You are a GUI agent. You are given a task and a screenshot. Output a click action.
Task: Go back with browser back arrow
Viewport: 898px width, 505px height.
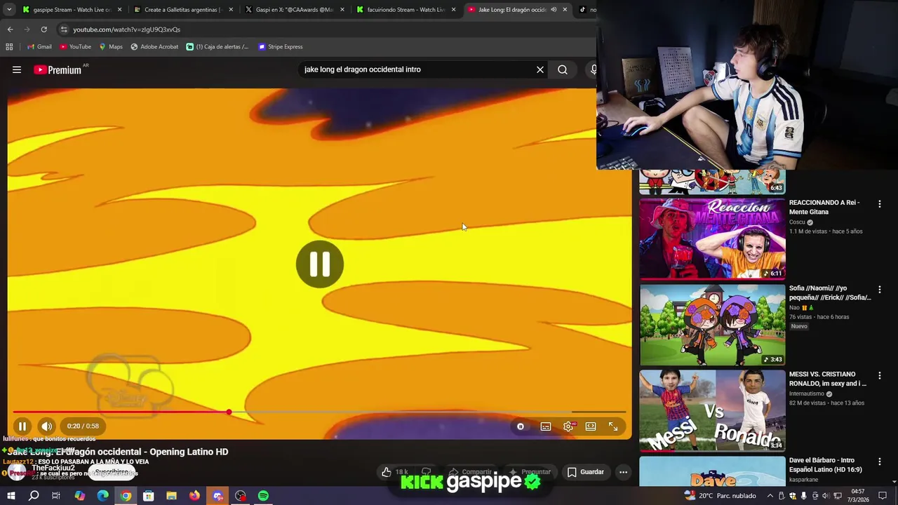(10, 29)
